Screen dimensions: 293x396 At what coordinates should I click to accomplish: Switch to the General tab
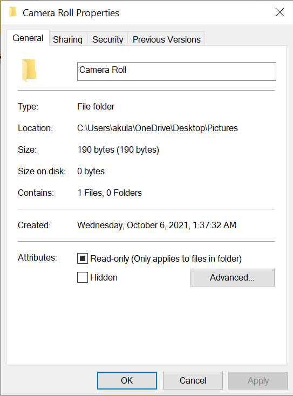(x=28, y=38)
